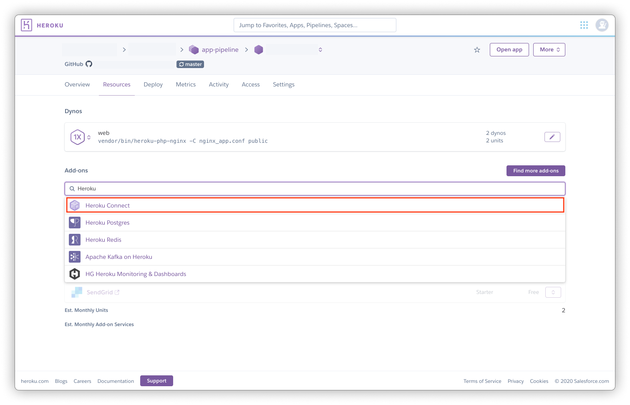This screenshot has width=630, height=405.
Task: Open Documentation footer link
Action: point(116,381)
